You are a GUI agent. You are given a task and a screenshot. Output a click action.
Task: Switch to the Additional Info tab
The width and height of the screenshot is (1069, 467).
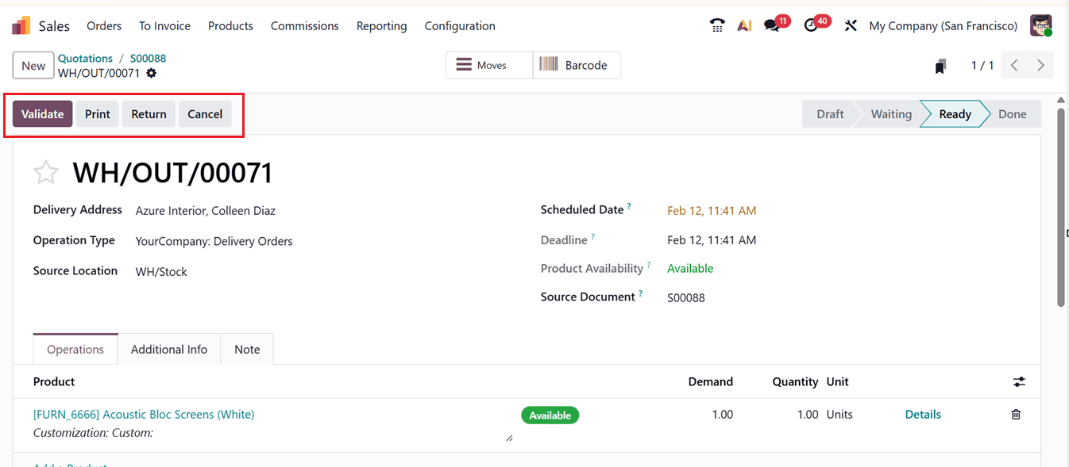pos(168,349)
